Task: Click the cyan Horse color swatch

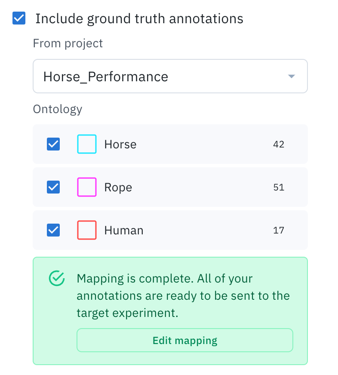Action: (87, 144)
